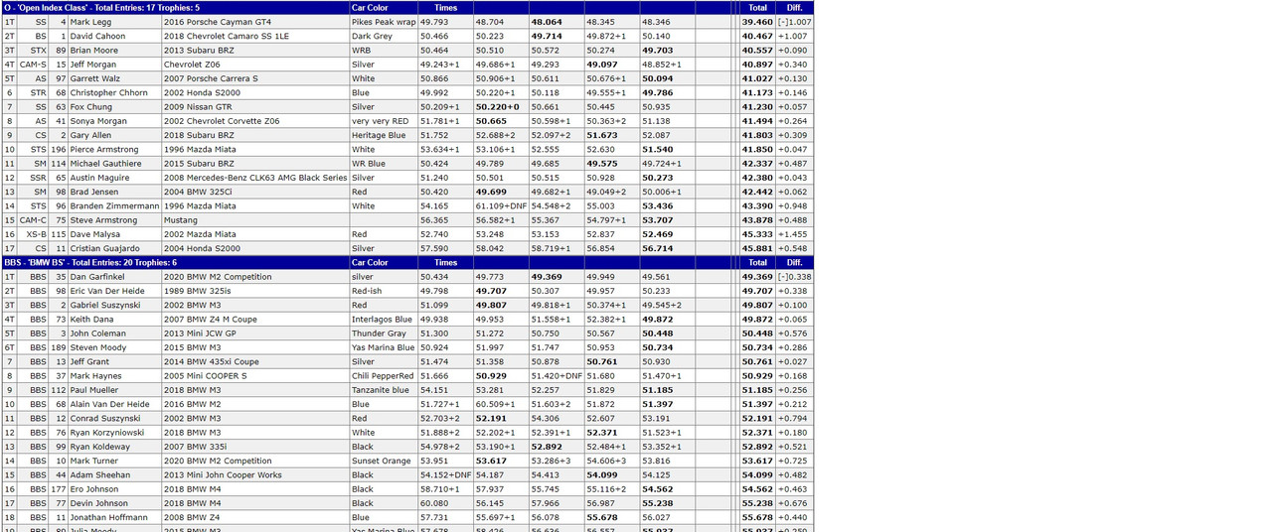This screenshot has height=532, width=1272.
Task: Select Fox Chung in the results
Action: 91,107
